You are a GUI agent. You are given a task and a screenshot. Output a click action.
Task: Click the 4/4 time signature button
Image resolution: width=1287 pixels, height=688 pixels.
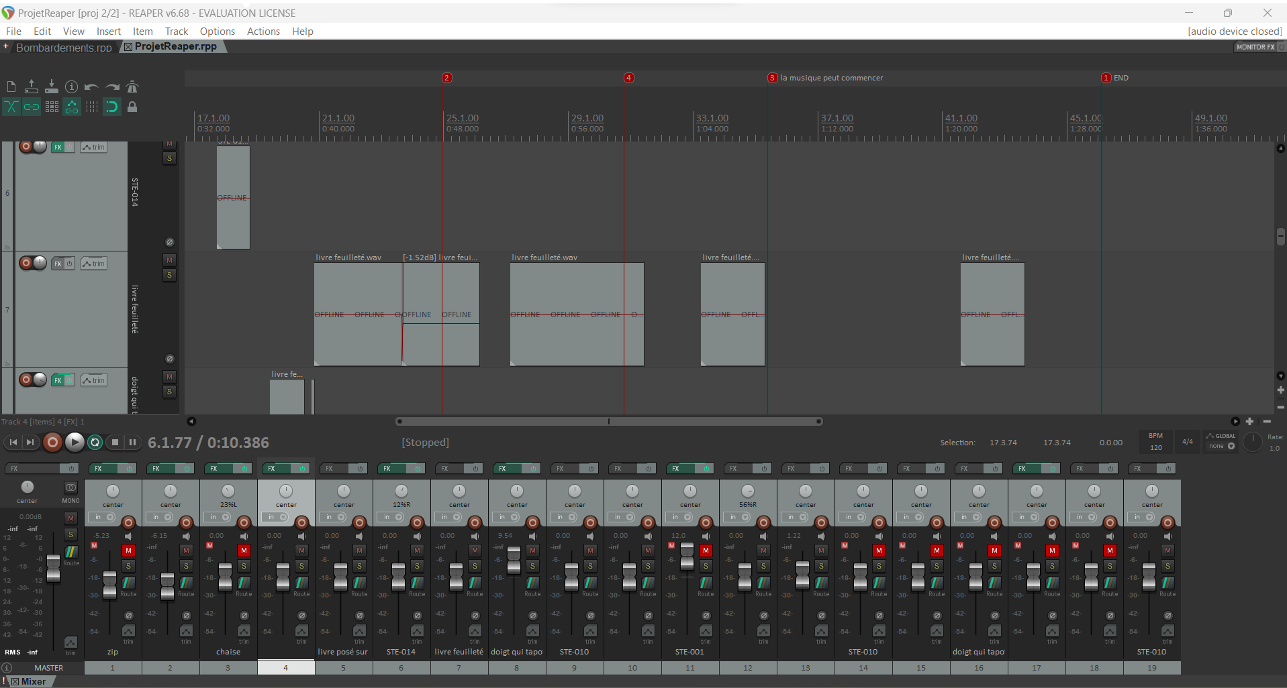tap(1188, 441)
